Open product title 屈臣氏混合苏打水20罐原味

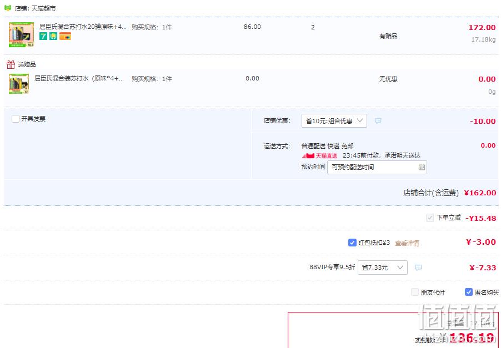tap(83, 27)
